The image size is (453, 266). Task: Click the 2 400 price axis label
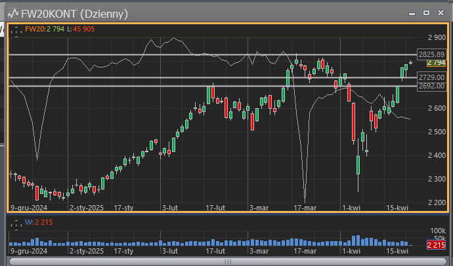pos(437,156)
